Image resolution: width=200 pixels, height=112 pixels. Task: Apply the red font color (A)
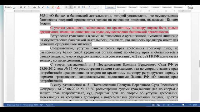[58, 7]
